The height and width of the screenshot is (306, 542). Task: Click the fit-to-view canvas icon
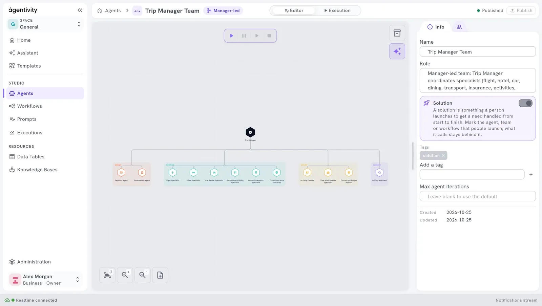click(107, 275)
